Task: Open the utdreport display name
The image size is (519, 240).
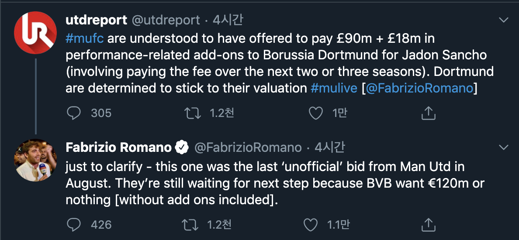Action: pos(96,20)
